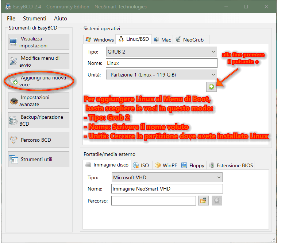Click the Immagine NeoSmart VHD name field
The image size is (281, 243).
pyautogui.click(x=167, y=189)
